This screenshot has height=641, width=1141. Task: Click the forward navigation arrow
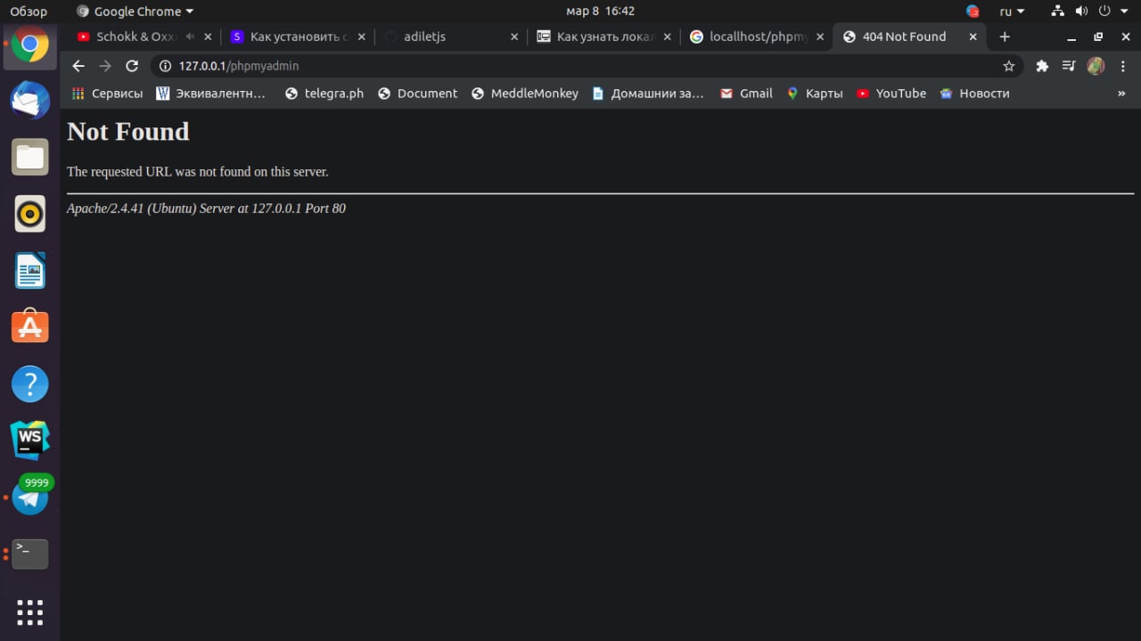click(x=105, y=66)
